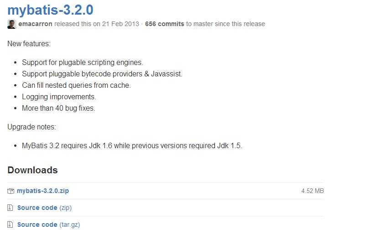Screen dimensions: 365x230
Task: Click the 'Upgrade notes:' label
Action: pos(31,127)
